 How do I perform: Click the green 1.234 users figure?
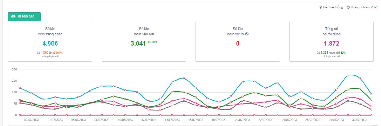tap(324, 52)
